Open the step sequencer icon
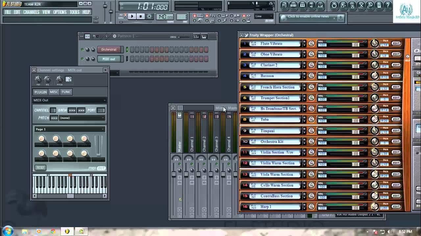 293,6
